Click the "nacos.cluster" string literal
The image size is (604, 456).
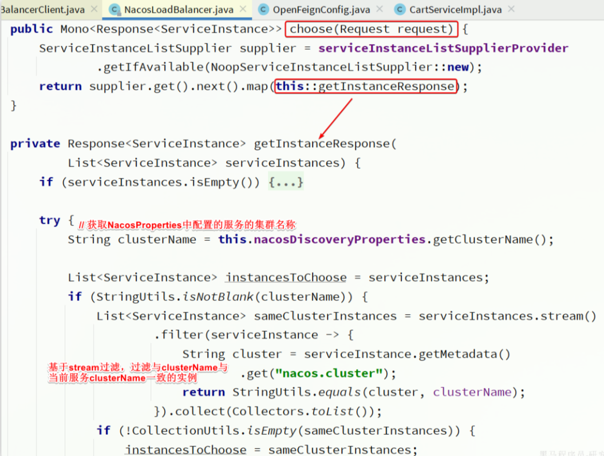[328, 374]
